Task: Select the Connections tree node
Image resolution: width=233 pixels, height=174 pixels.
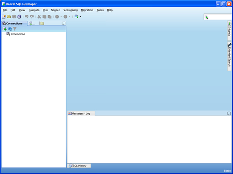Action: (18, 34)
